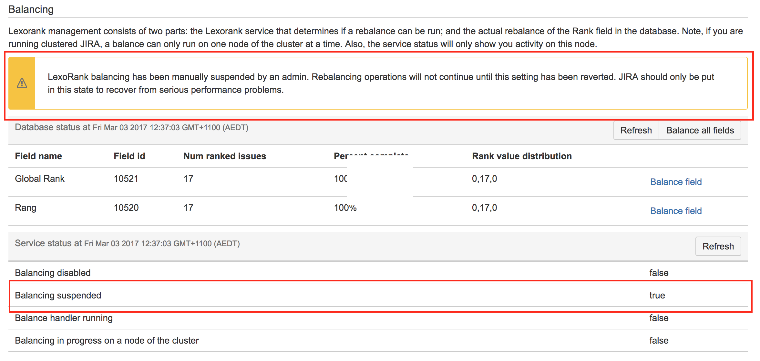Refresh the Service status section

tap(718, 246)
